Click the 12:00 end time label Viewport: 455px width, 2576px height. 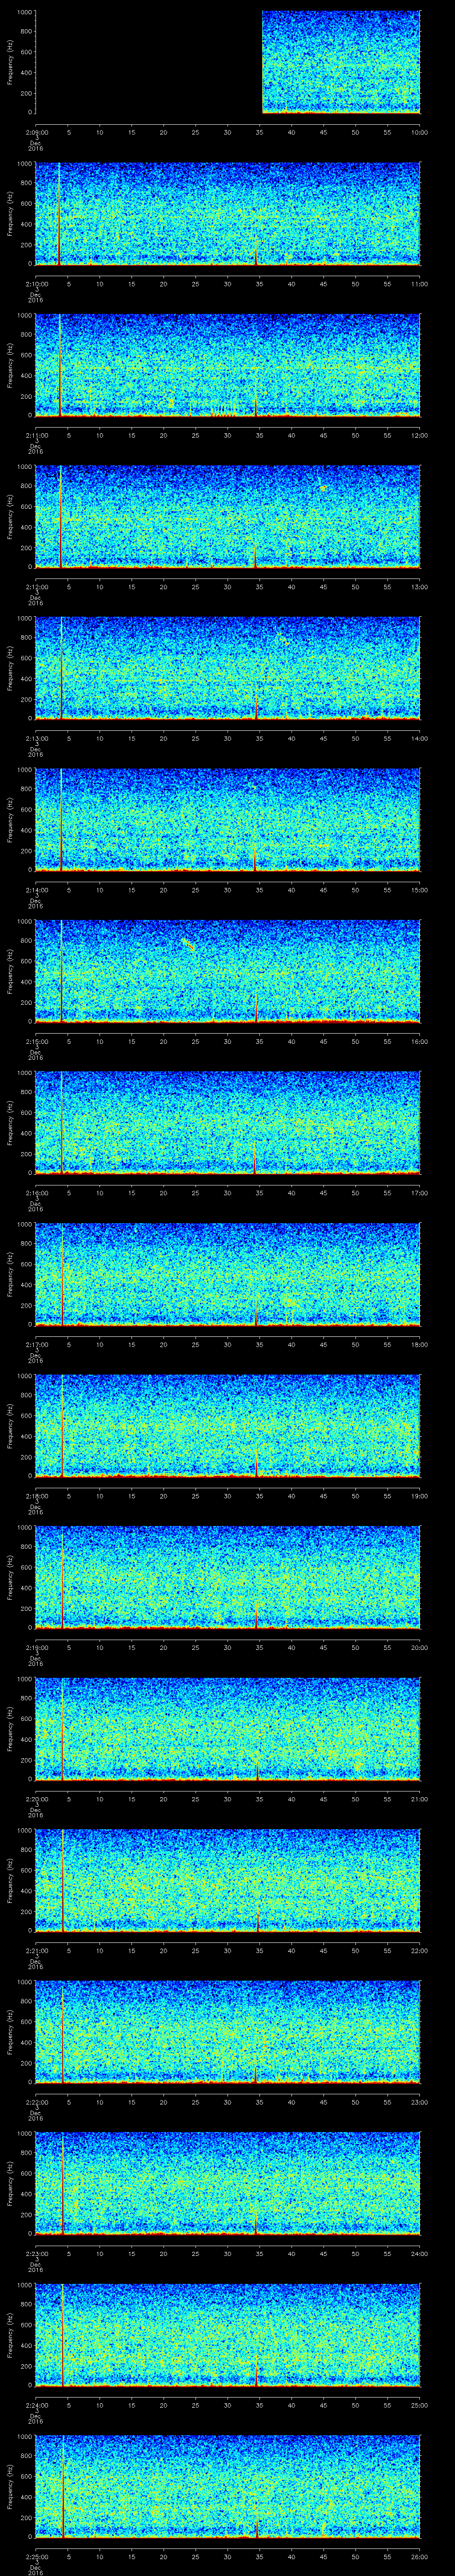click(x=419, y=435)
